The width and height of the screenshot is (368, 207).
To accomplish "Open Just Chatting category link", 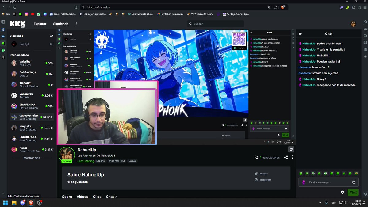I will coord(86,161).
